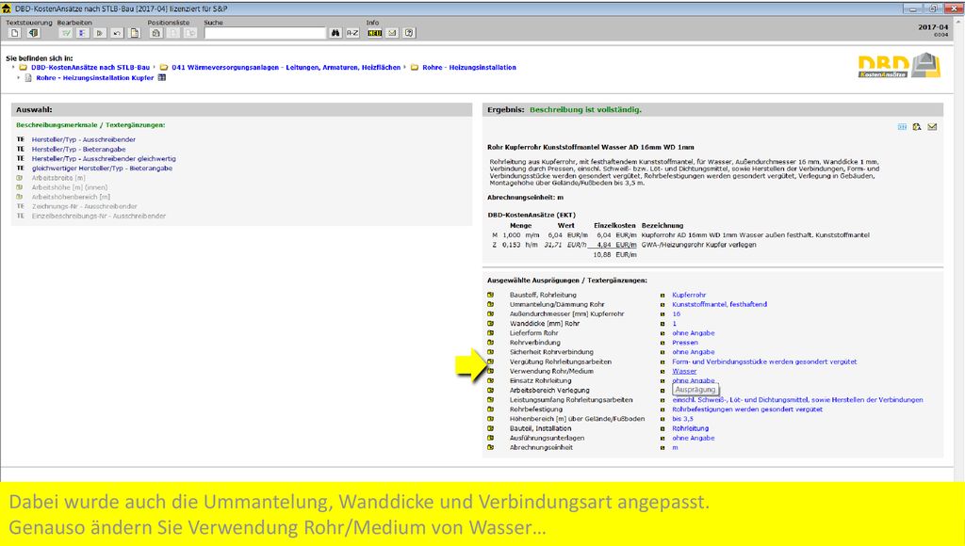Click the exit door icon under Textsteuerung
This screenshot has width=965, height=546.
(x=33, y=33)
